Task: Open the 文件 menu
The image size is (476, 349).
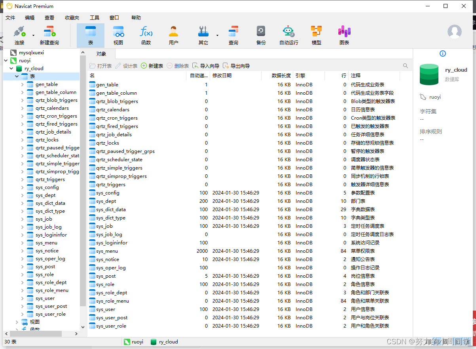Action: (x=10, y=18)
